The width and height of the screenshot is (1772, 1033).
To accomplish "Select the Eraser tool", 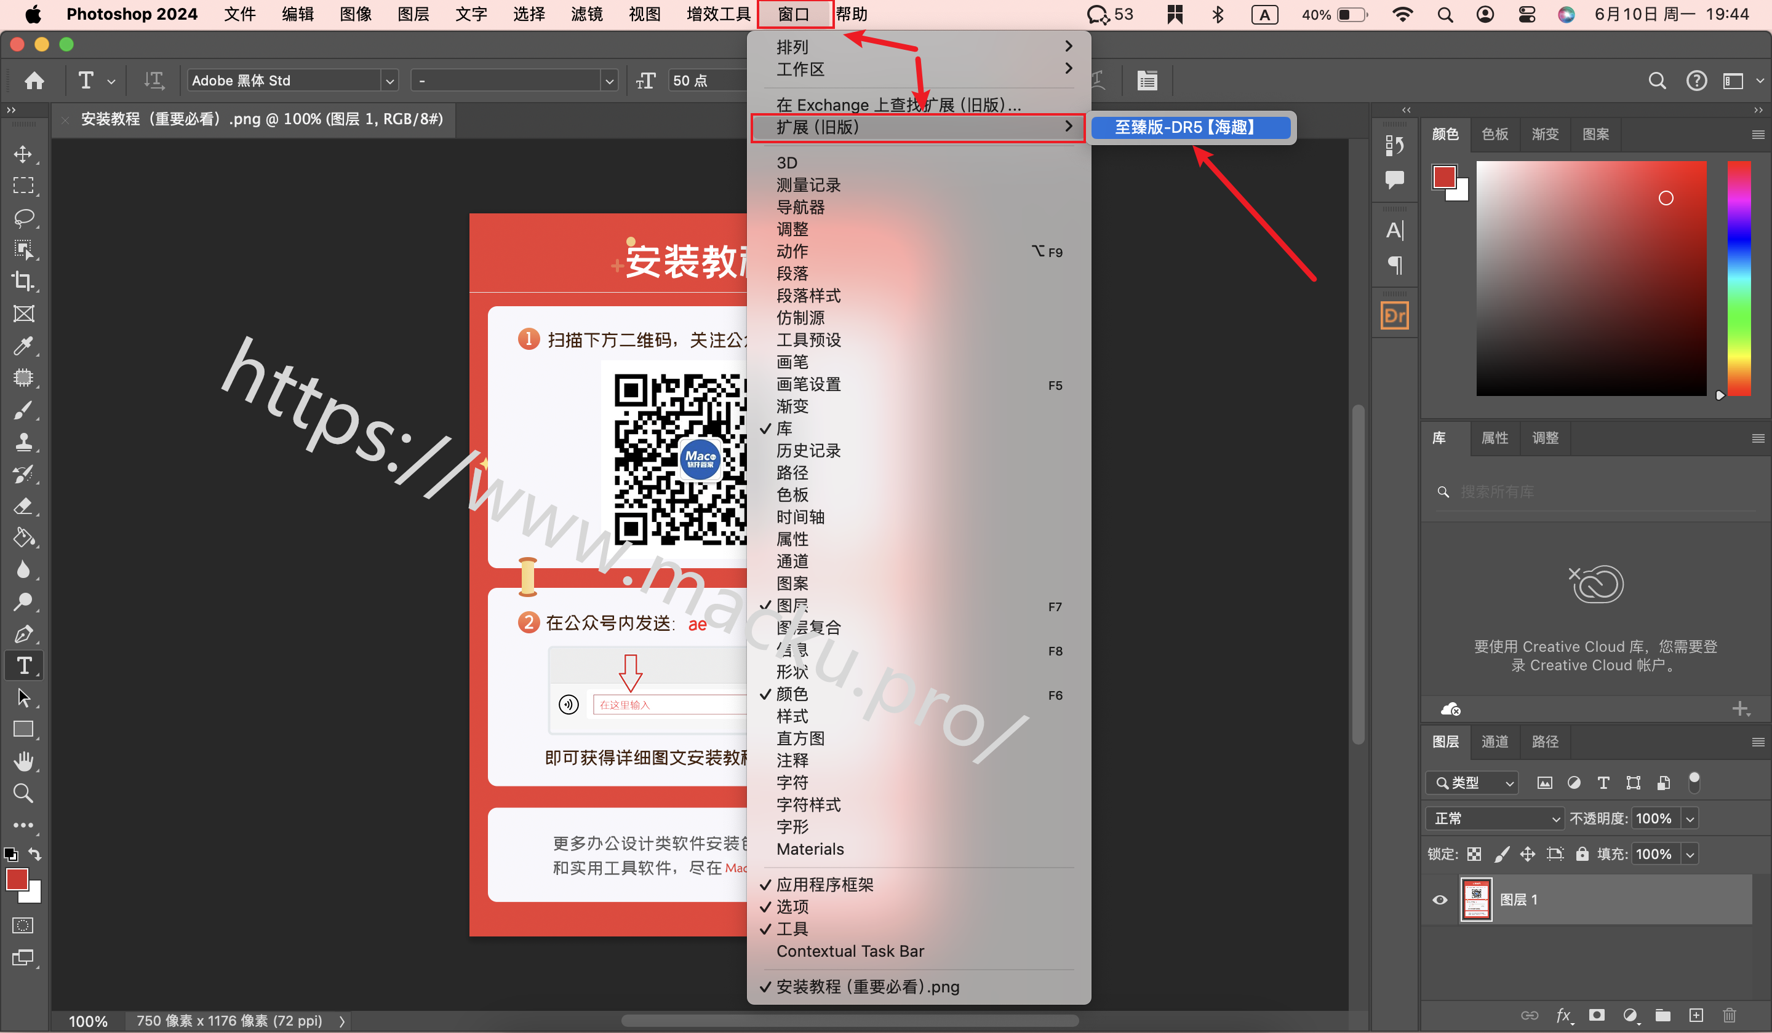I will (x=23, y=506).
